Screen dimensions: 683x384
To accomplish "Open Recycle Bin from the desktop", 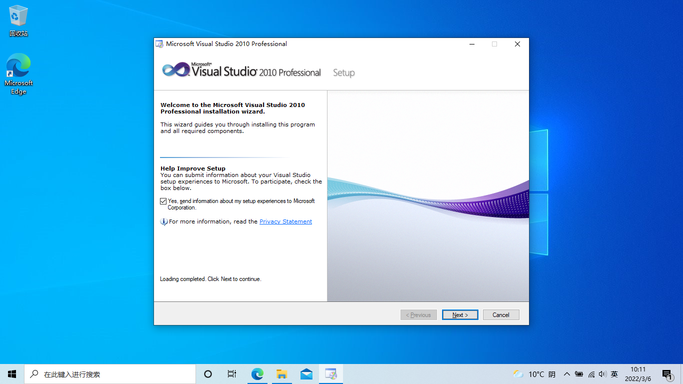I will tap(18, 16).
